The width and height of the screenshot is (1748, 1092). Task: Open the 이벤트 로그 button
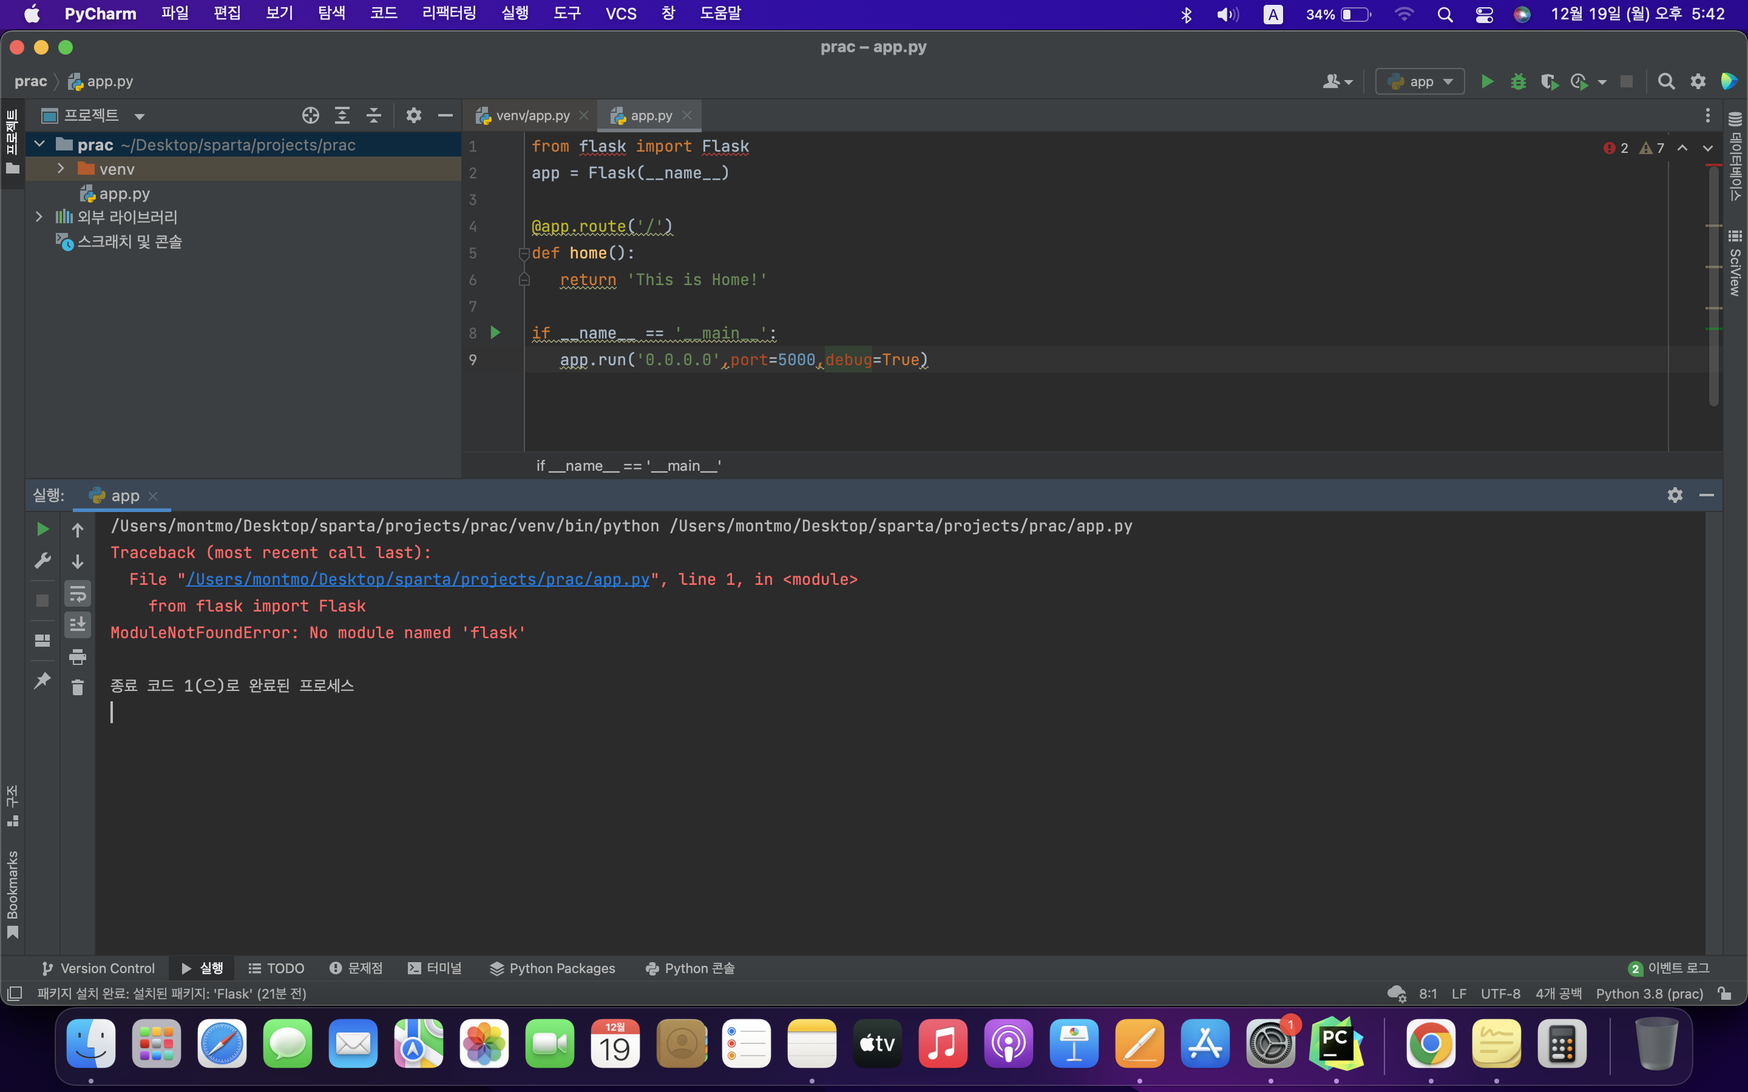pyautogui.click(x=1669, y=968)
